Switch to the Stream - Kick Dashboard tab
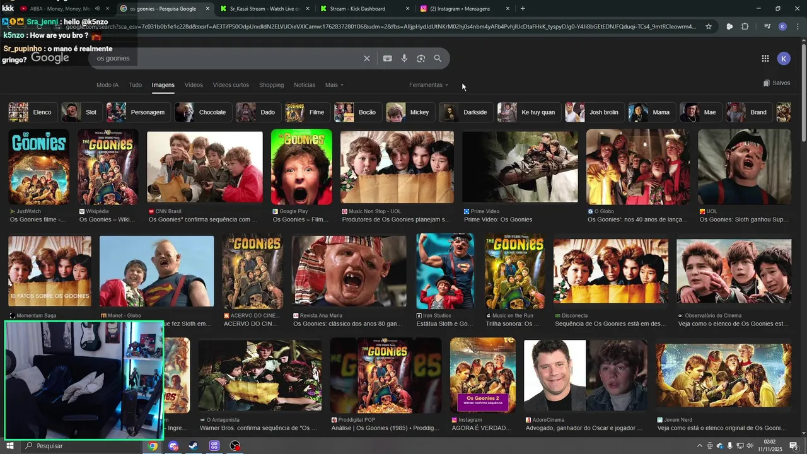The width and height of the screenshot is (807, 454). [x=364, y=9]
